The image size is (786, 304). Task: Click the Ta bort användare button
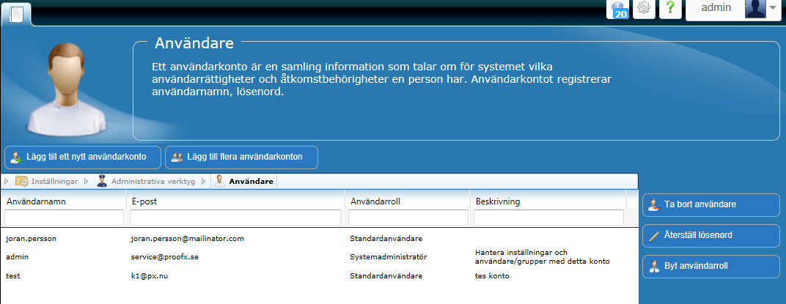click(x=710, y=205)
